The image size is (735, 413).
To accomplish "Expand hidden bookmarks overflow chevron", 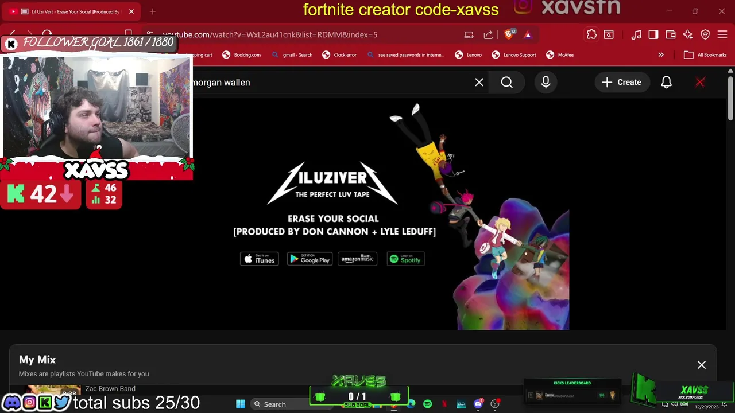I will (x=661, y=55).
